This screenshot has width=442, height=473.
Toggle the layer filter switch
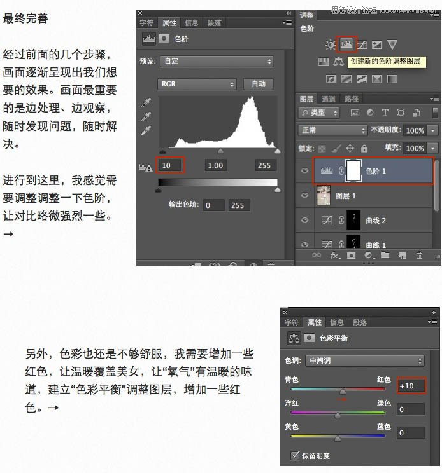pos(435,113)
